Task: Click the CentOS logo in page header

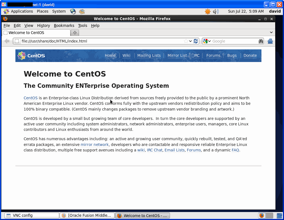Action: [x=31, y=56]
